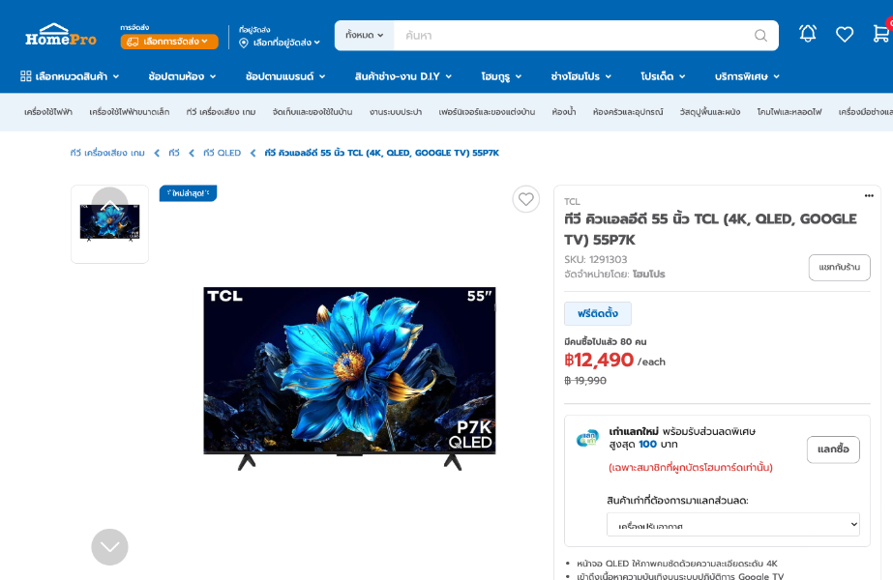Select the TCL TV thumbnail image

(x=109, y=223)
